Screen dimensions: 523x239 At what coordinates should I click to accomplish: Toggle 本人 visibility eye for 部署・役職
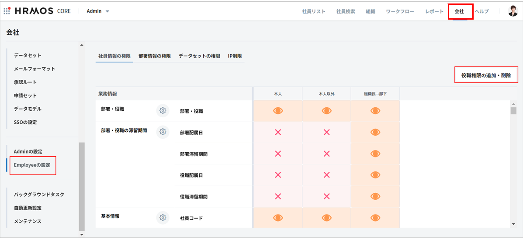point(278,111)
